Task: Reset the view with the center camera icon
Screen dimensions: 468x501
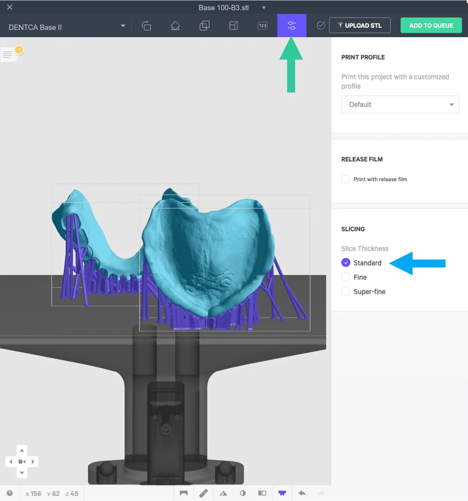Action: [22, 462]
